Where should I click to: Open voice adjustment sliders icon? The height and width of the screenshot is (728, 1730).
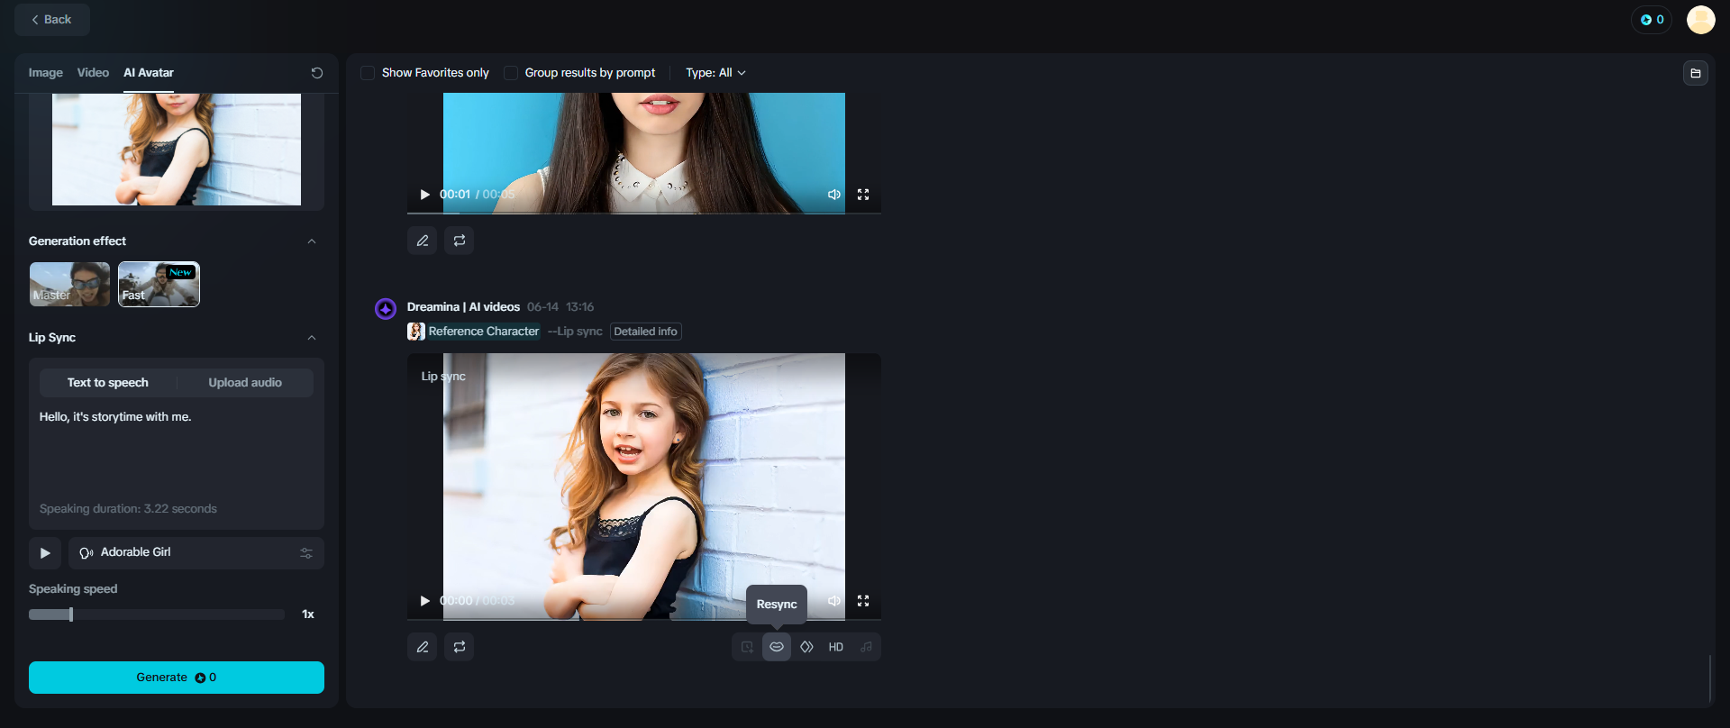click(x=306, y=553)
